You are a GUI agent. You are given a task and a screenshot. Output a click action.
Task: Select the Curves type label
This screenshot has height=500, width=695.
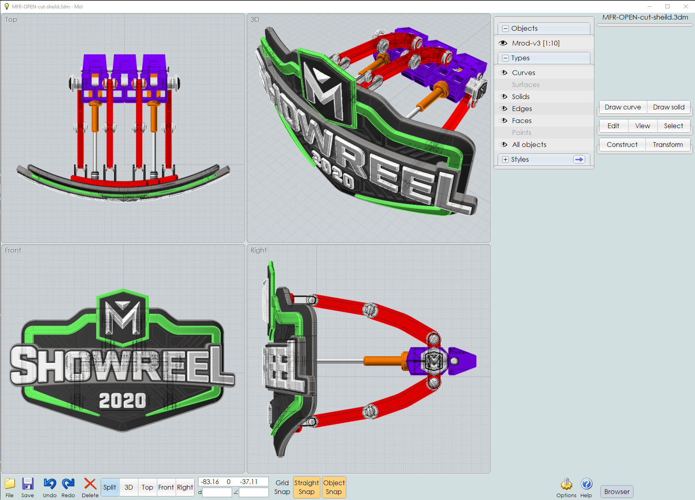[x=524, y=73]
